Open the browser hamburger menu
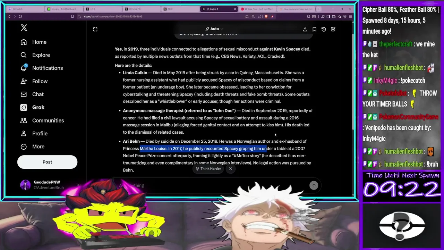 (350, 16)
